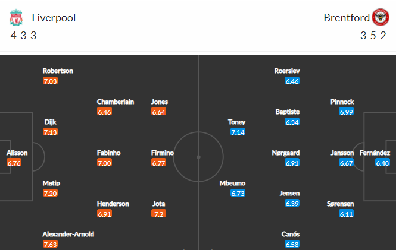
Task: Click the Liverpool 4-3-3 formation label
Action: click(23, 36)
